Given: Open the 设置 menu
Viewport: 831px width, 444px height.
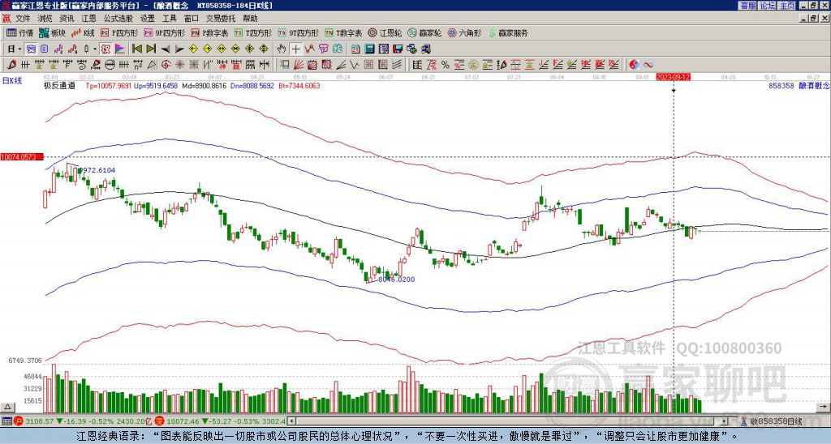Looking at the screenshot, I should [148, 19].
